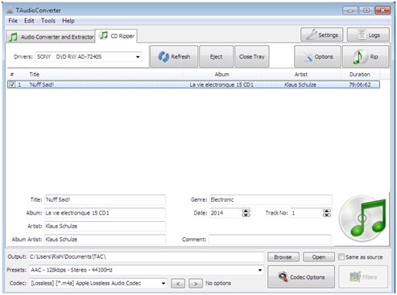Expand the Drivers dropdown
Viewport: 397px width, 295px height.
click(138, 57)
